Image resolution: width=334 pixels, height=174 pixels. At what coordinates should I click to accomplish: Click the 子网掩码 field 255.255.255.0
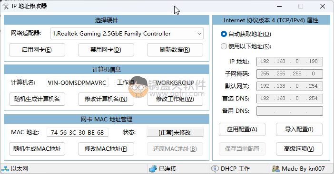290,74
